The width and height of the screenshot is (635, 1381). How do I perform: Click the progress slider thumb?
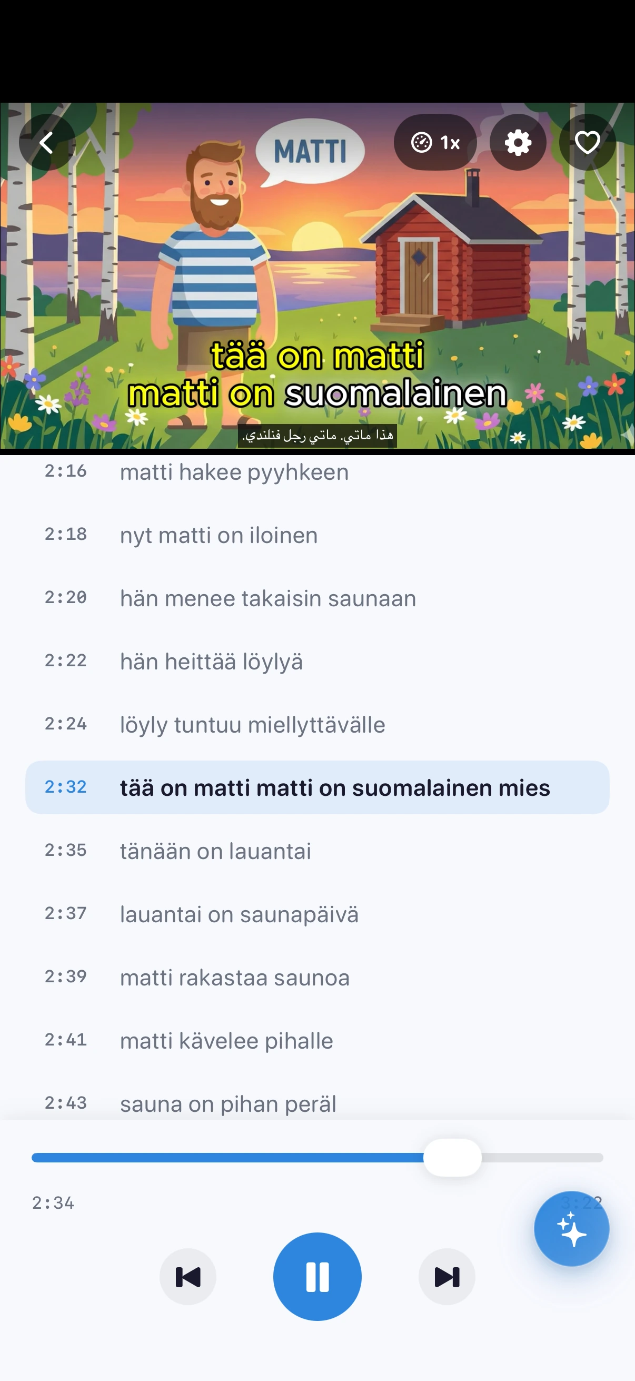(x=452, y=1158)
